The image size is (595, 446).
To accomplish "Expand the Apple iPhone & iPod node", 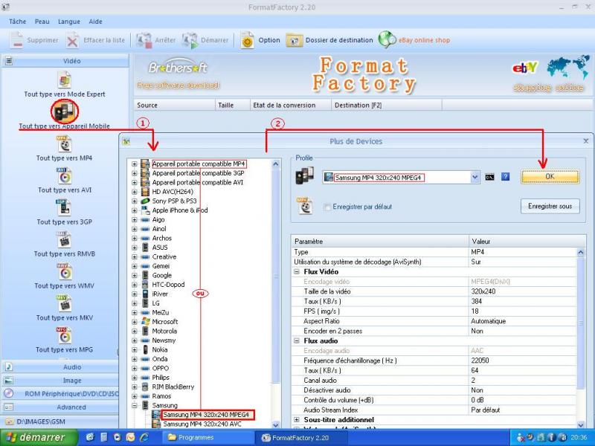I will (135, 210).
